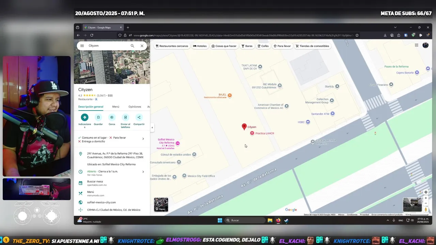436x245 pixels.
Task: Open the Google account avatar
Action: click(x=425, y=45)
